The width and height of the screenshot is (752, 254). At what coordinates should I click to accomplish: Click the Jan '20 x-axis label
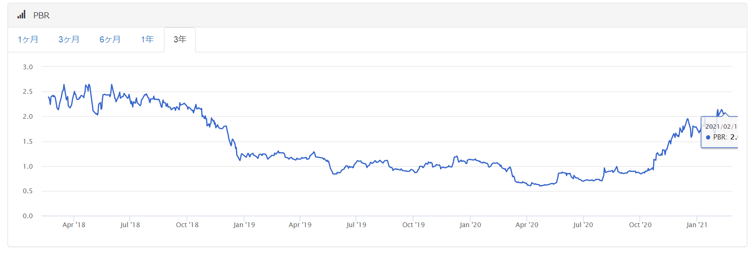tap(470, 225)
